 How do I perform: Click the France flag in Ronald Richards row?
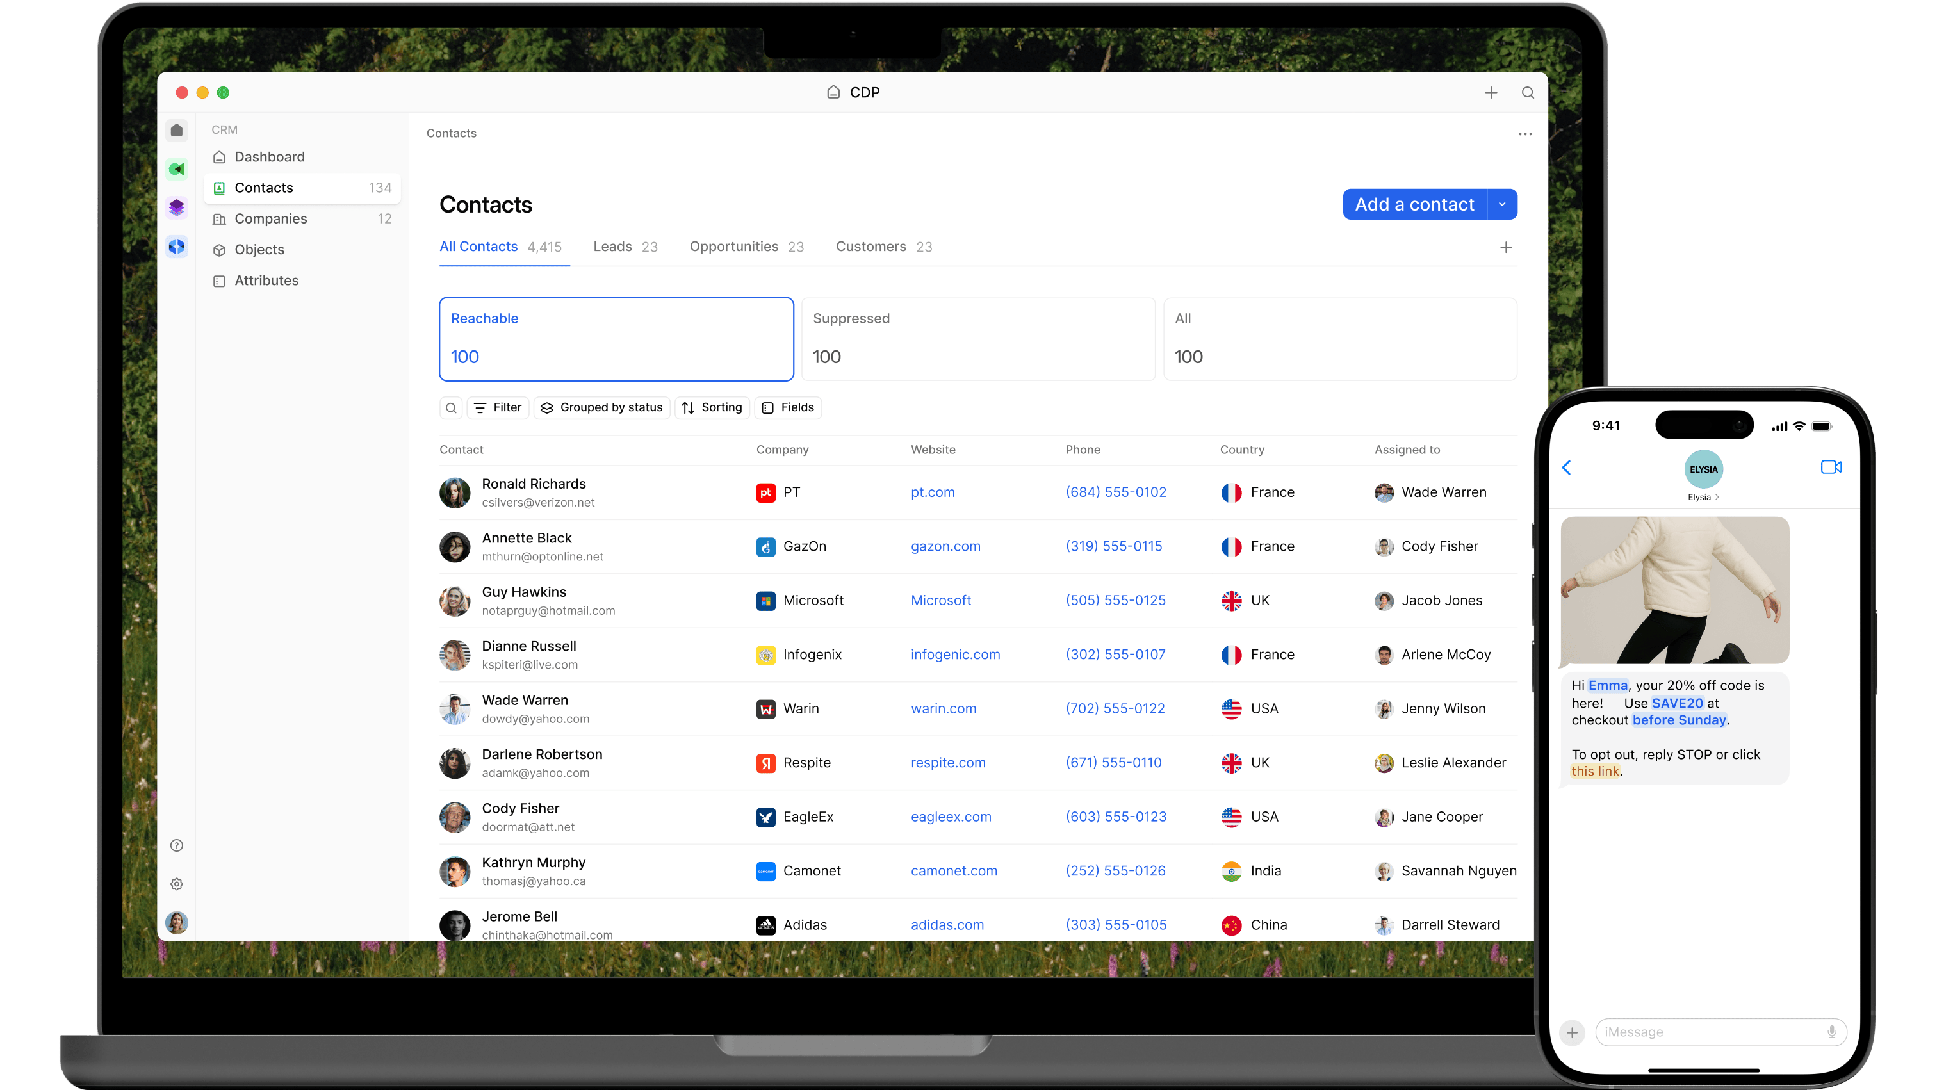[x=1231, y=492]
